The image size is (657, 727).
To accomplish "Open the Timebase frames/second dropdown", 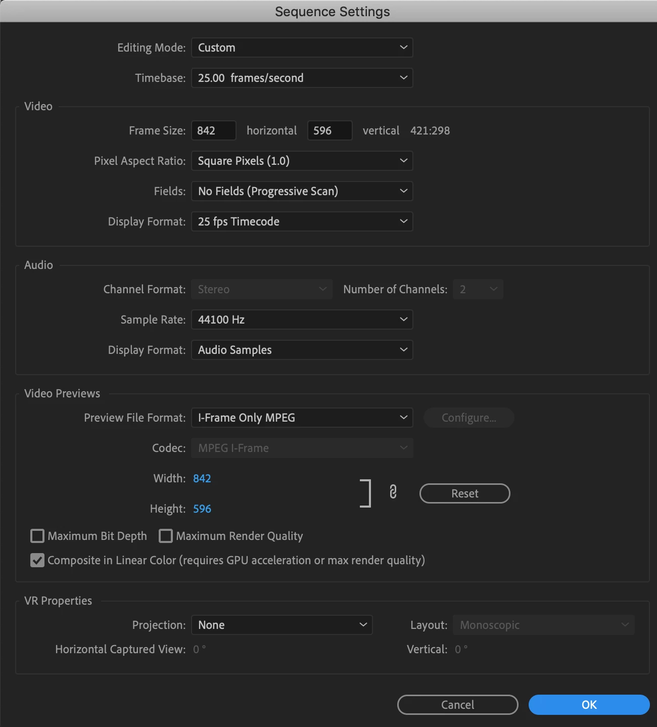I will pos(302,78).
